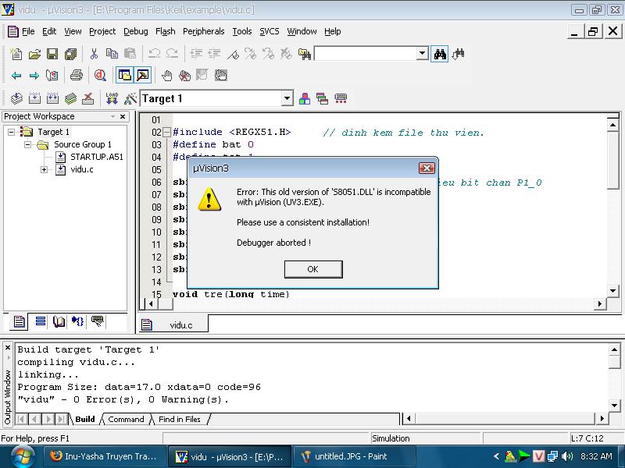The width and height of the screenshot is (625, 468).
Task: Open Options for Target wand icon
Action: [x=130, y=98]
